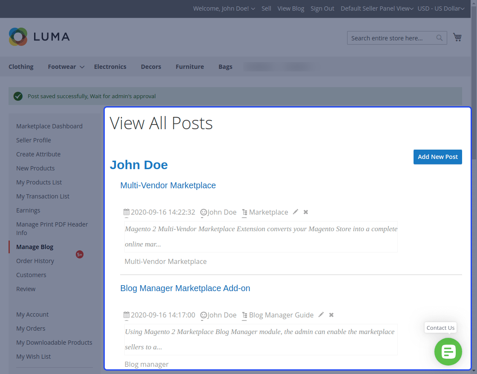Click the John Doe seller heading

tap(139, 165)
